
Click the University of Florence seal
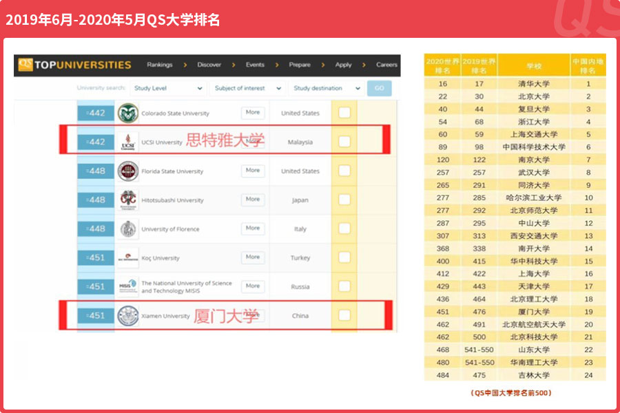click(127, 229)
